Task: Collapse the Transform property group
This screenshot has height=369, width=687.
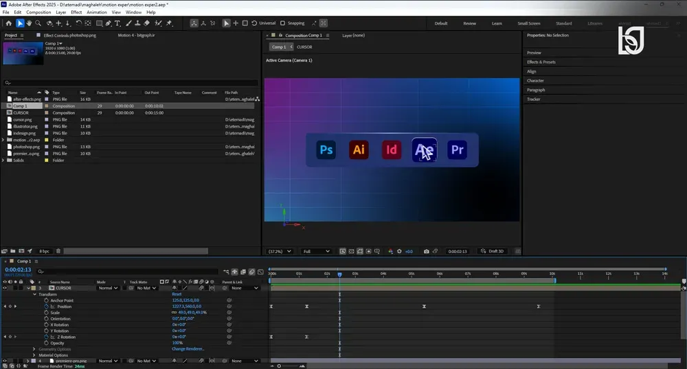Action: (34, 294)
